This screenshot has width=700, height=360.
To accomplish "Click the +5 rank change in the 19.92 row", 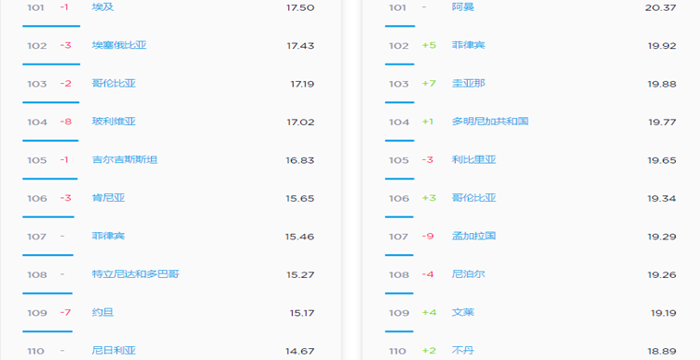I will click(x=429, y=45).
